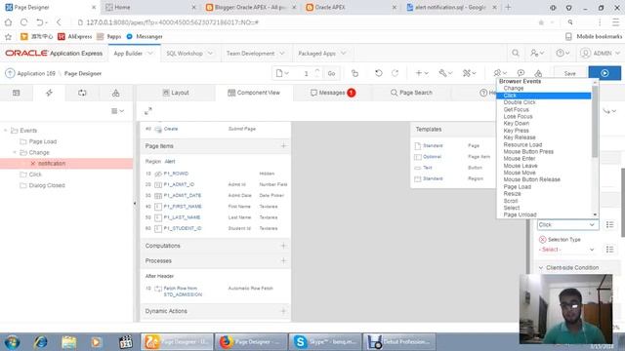Image resolution: width=625 pixels, height=351 pixels.
Task: Select the Dialog Closed tree item
Action: tap(47, 185)
